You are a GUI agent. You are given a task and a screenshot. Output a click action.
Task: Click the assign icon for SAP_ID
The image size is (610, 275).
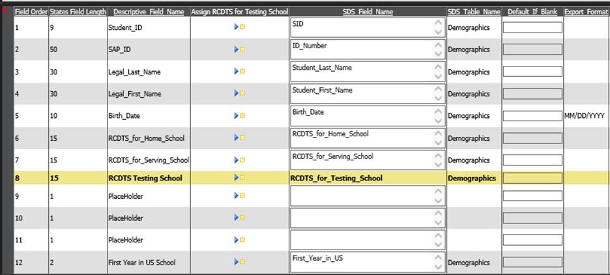pyautogui.click(x=239, y=50)
